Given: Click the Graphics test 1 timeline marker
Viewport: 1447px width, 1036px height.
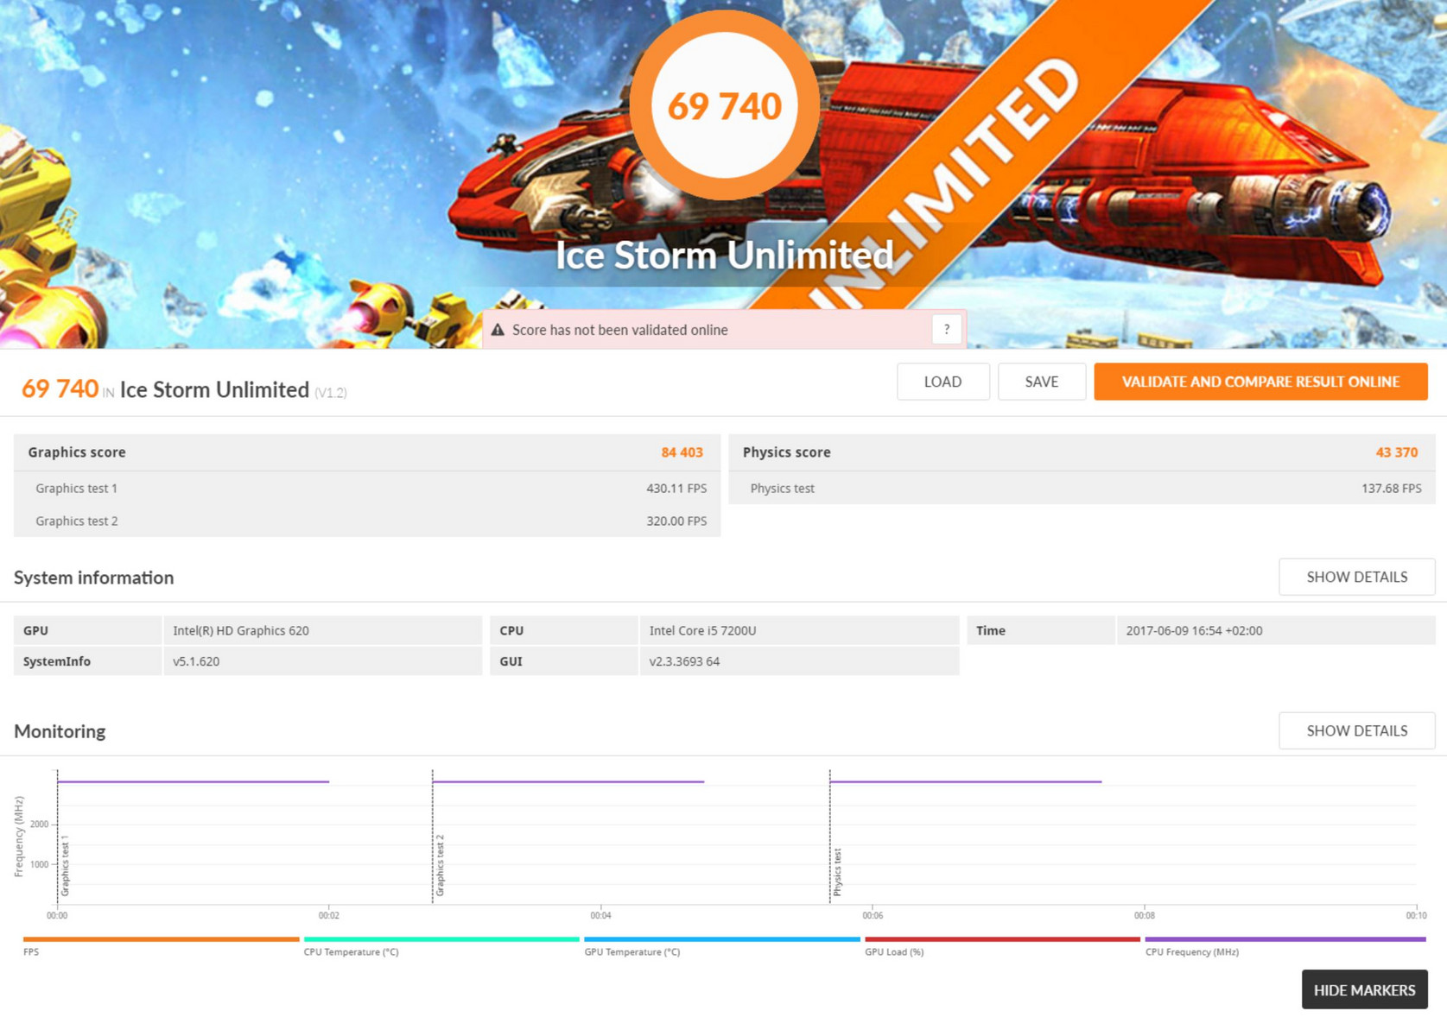Looking at the screenshot, I should (65, 865).
